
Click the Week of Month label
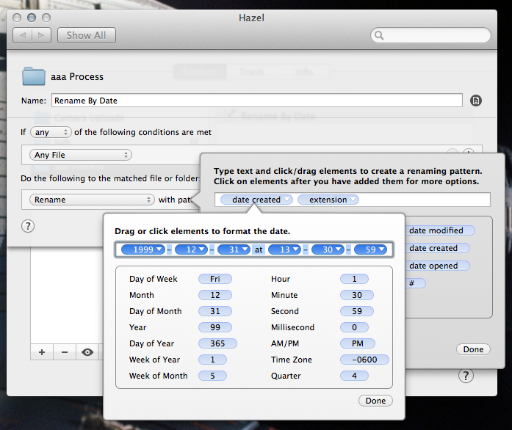[x=159, y=376]
